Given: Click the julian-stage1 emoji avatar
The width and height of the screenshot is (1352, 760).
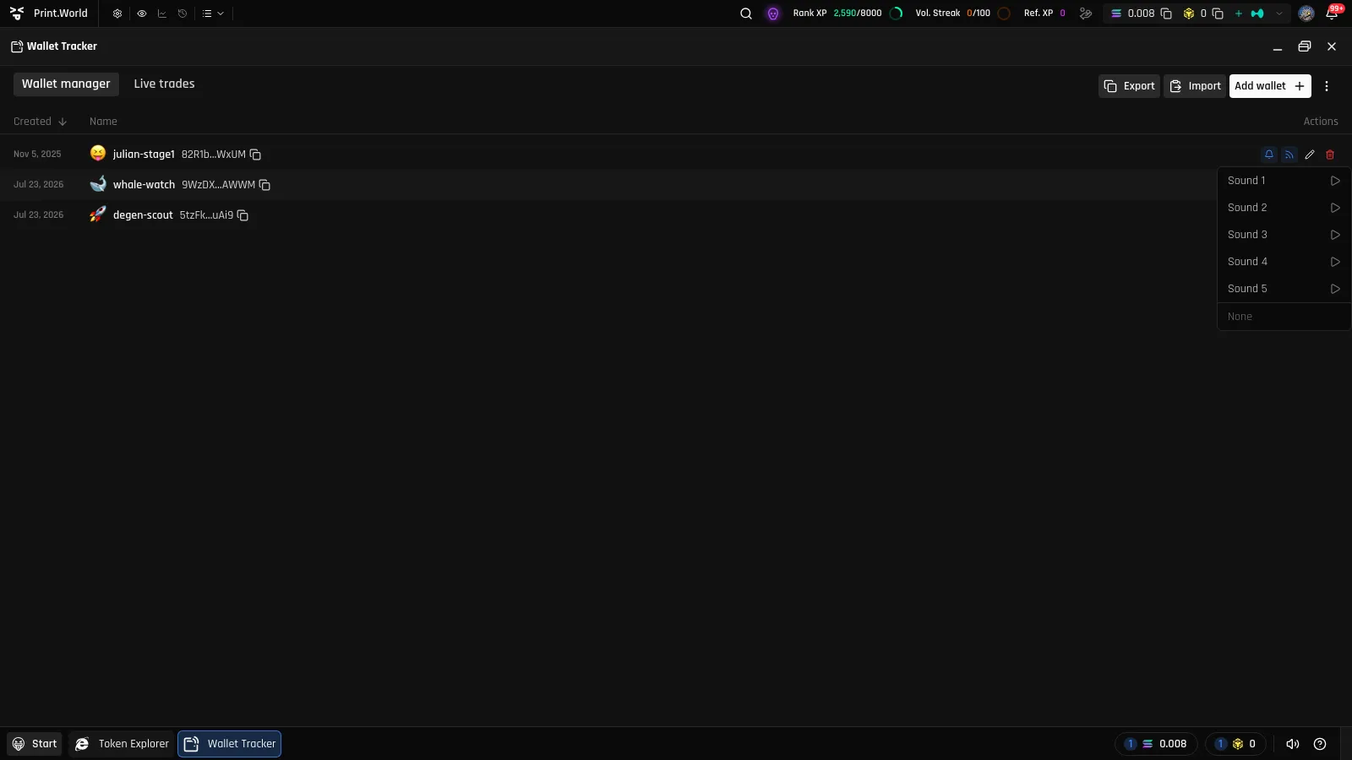Looking at the screenshot, I should [98, 153].
